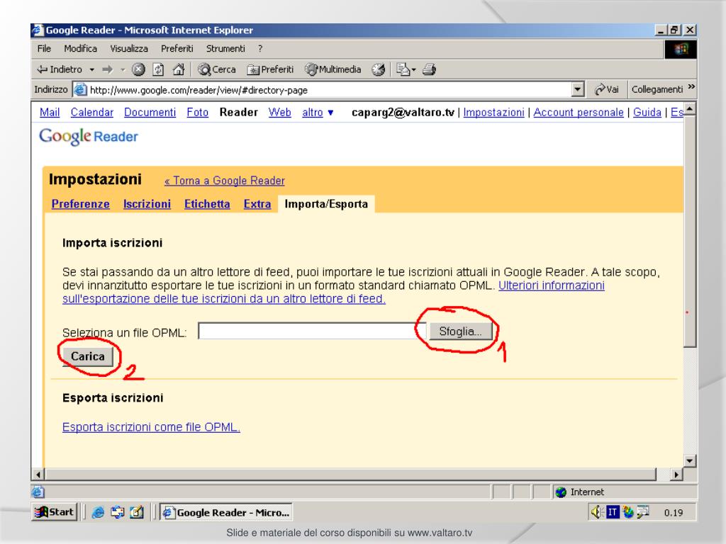Image resolution: width=726 pixels, height=544 pixels.
Task: Click the Refresh page icon
Action: tap(158, 69)
